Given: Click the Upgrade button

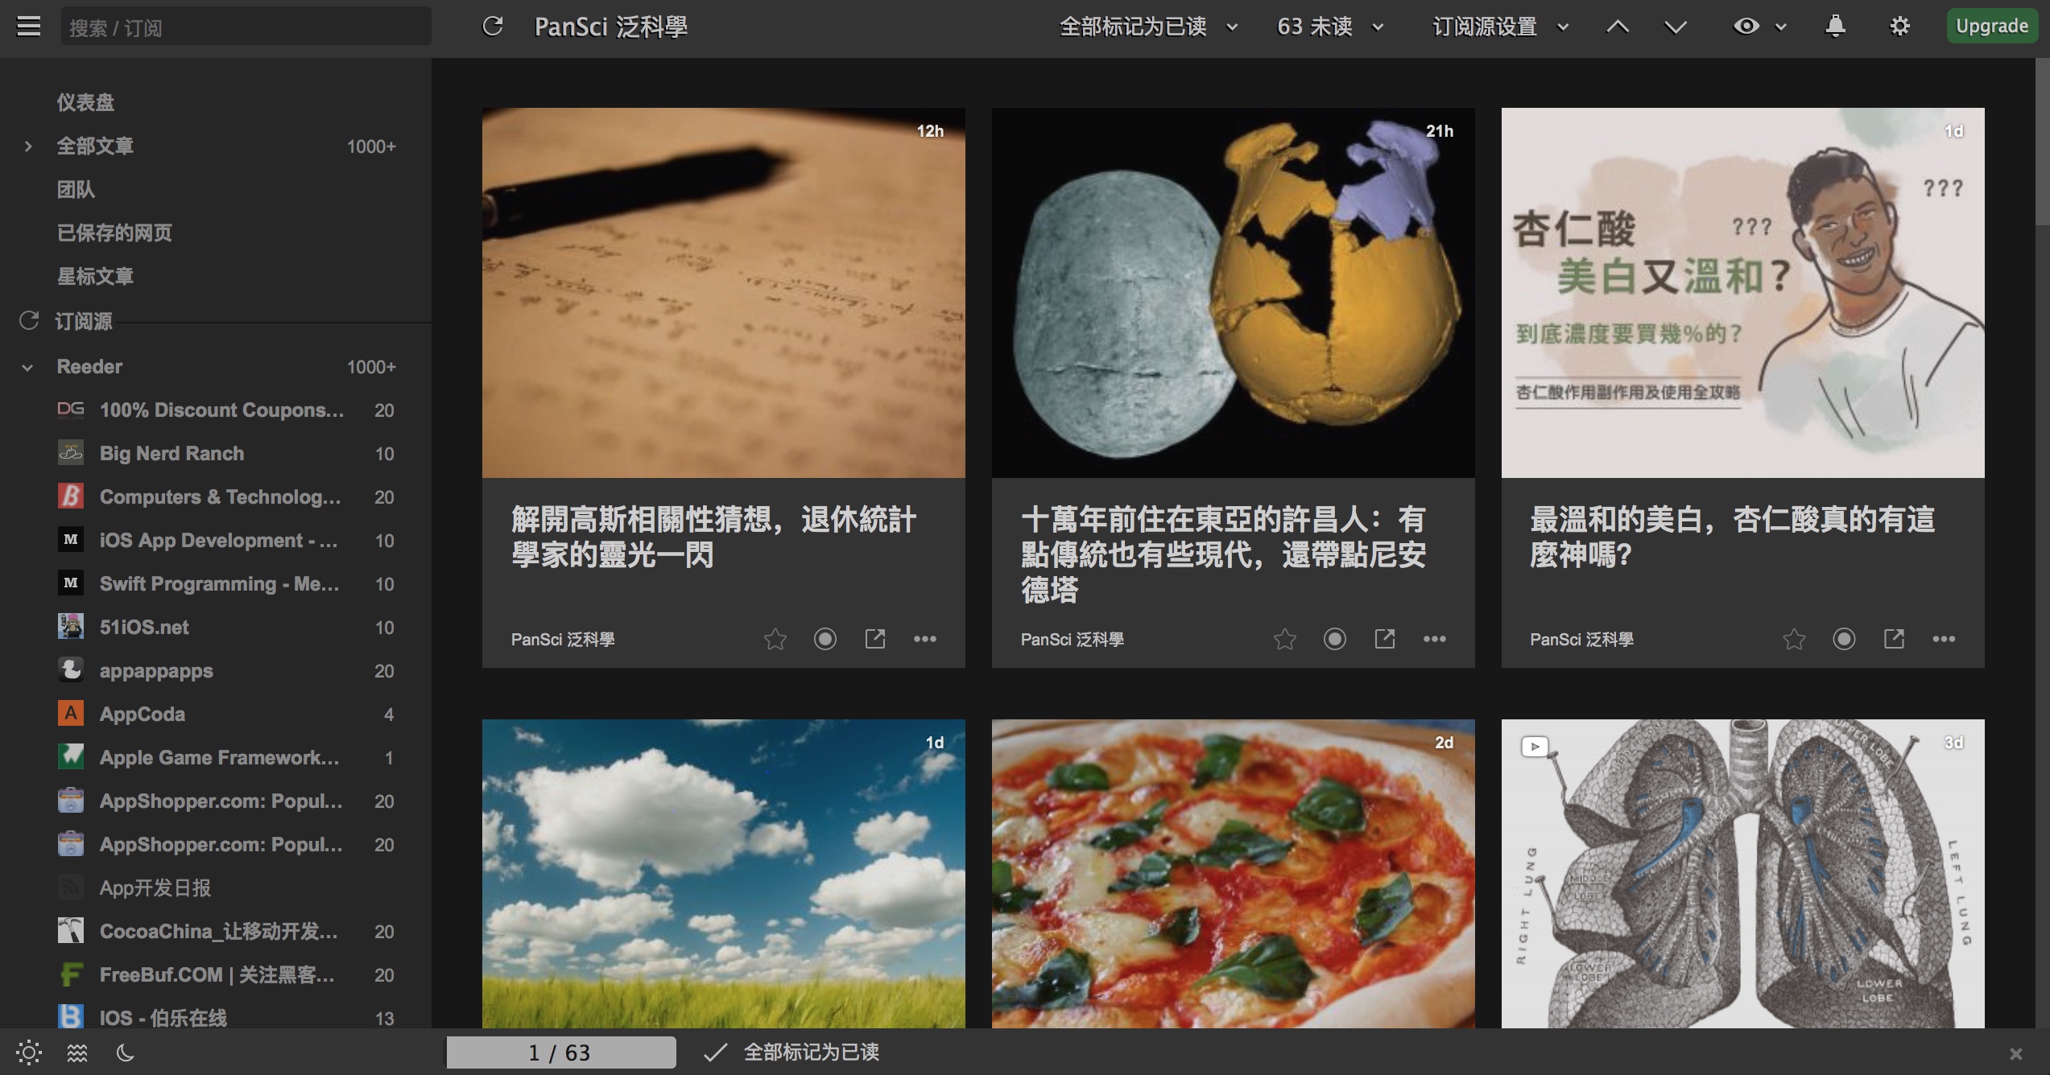Looking at the screenshot, I should pos(1992,27).
